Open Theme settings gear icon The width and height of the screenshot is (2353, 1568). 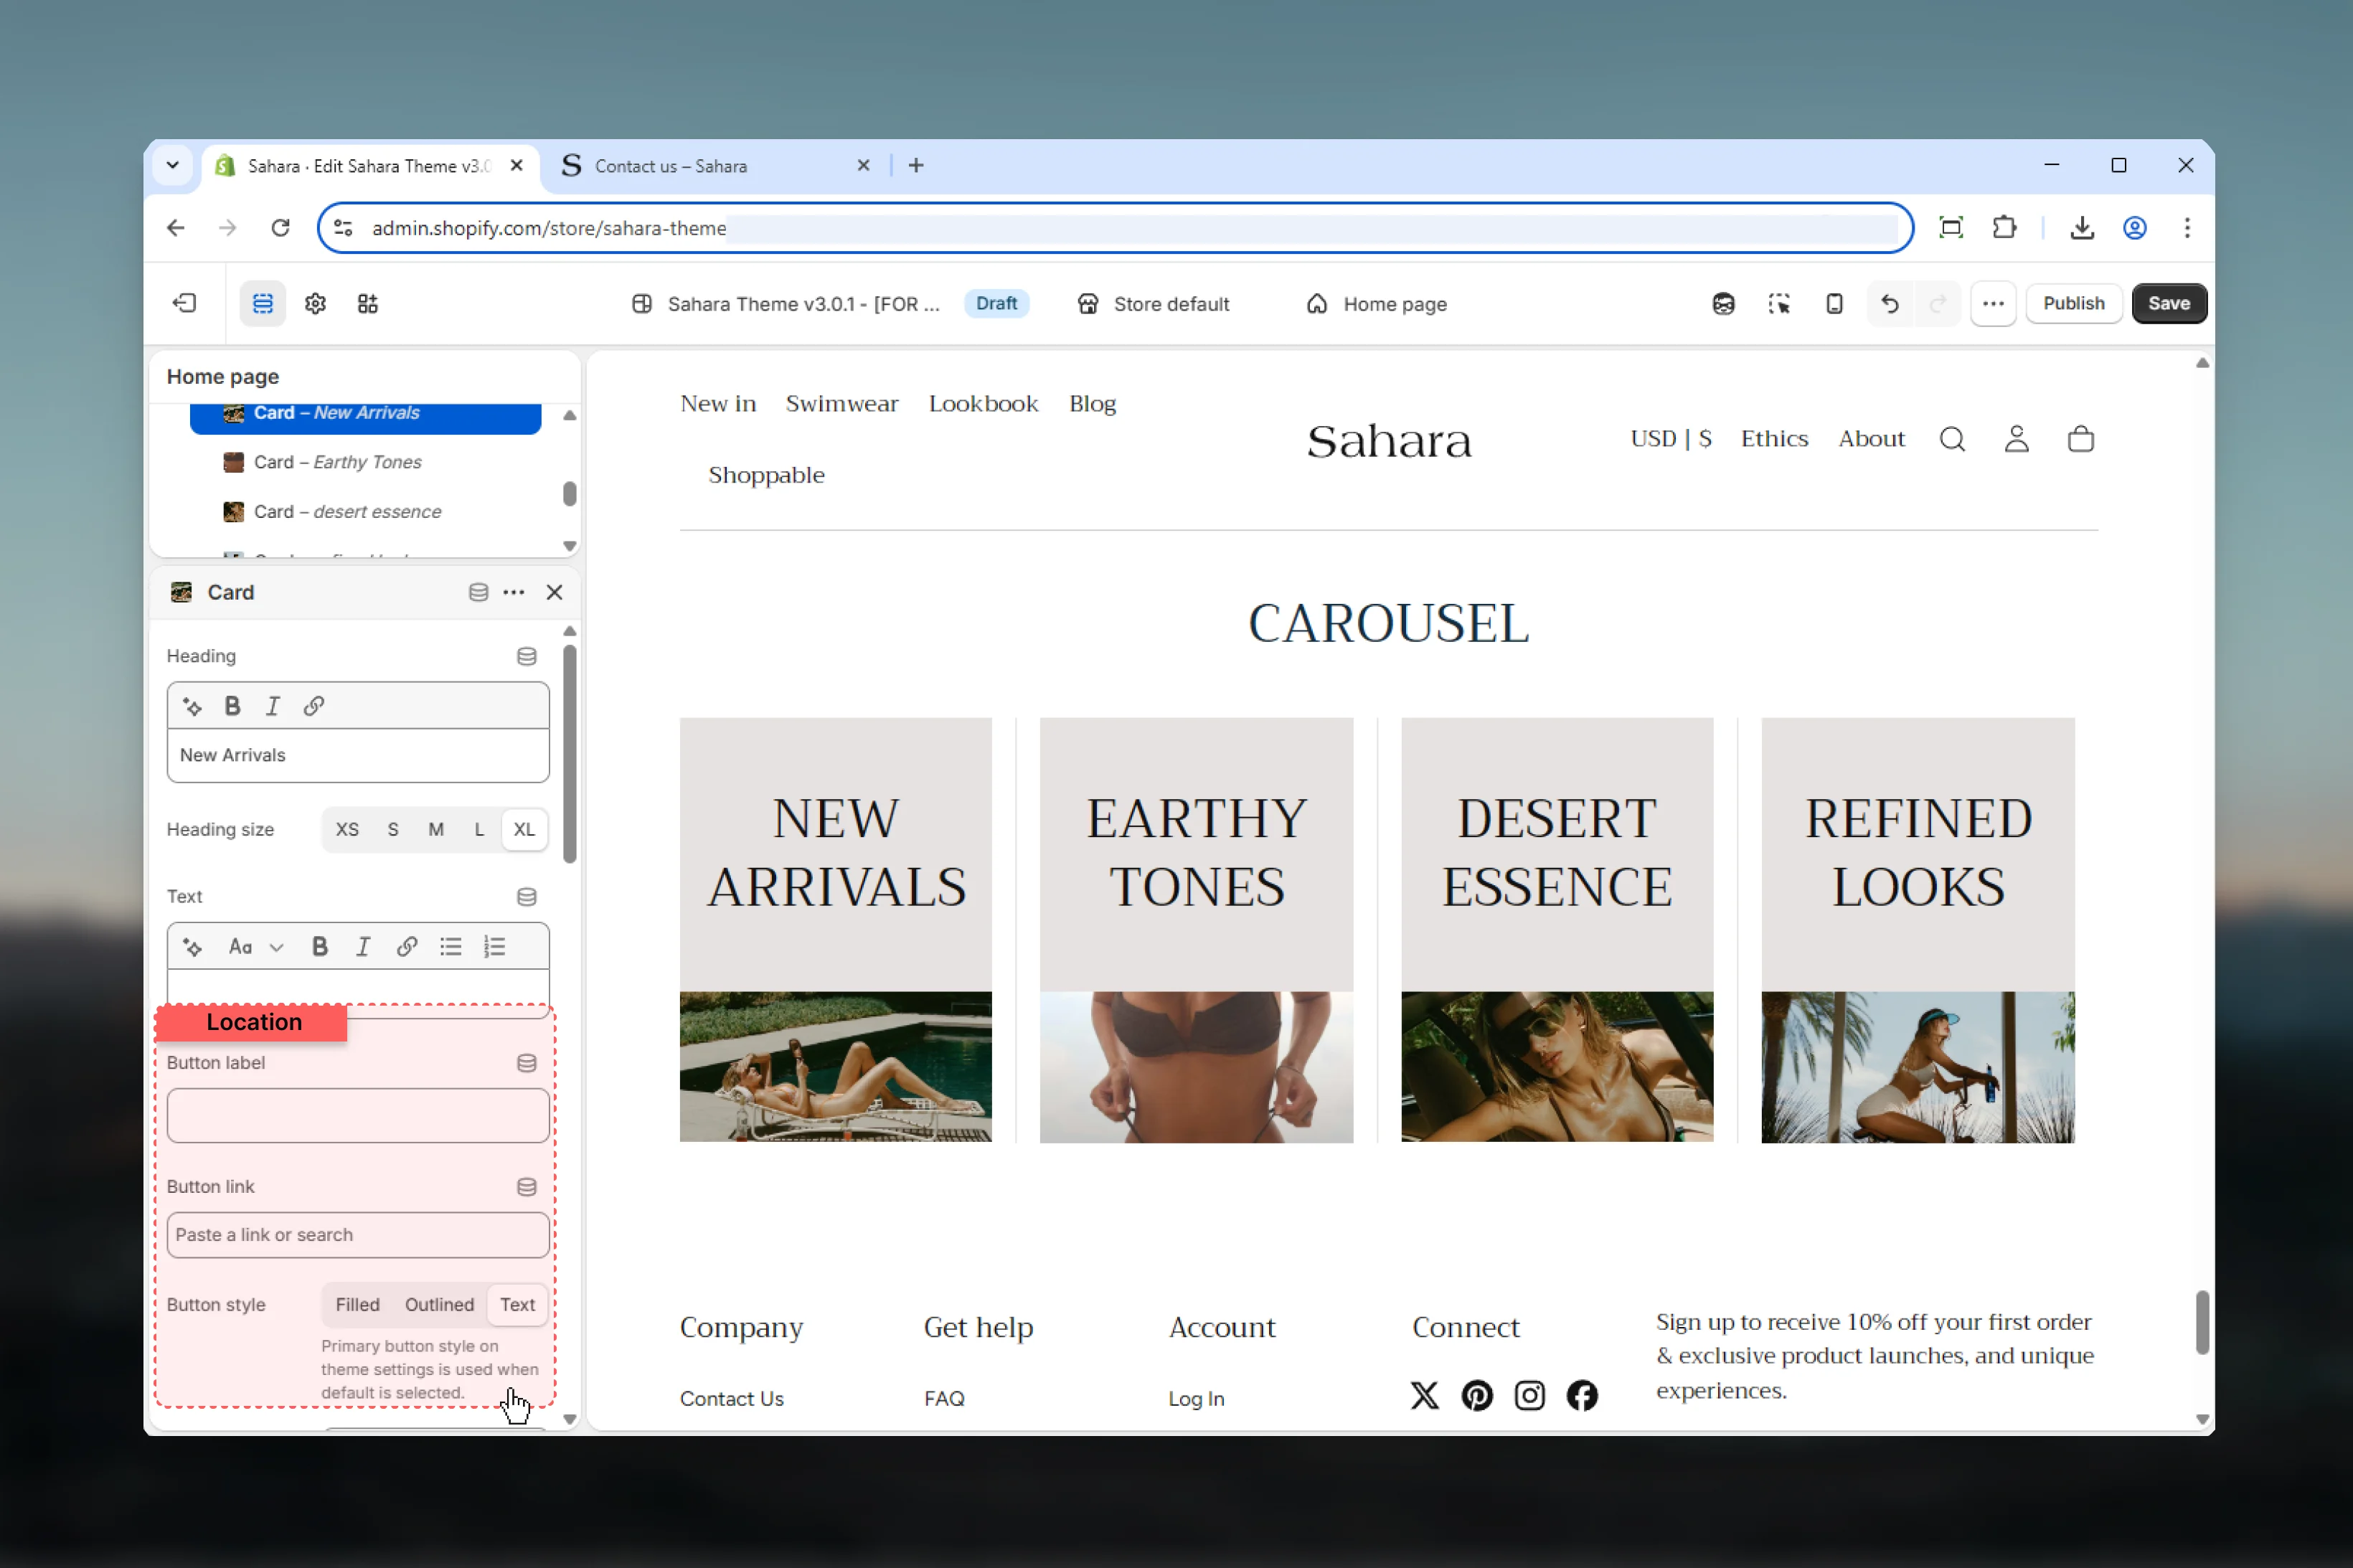click(x=315, y=303)
